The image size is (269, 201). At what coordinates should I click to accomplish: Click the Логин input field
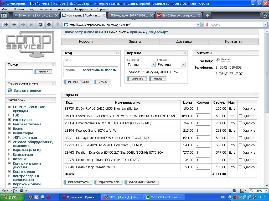pyautogui.click(x=91, y=64)
